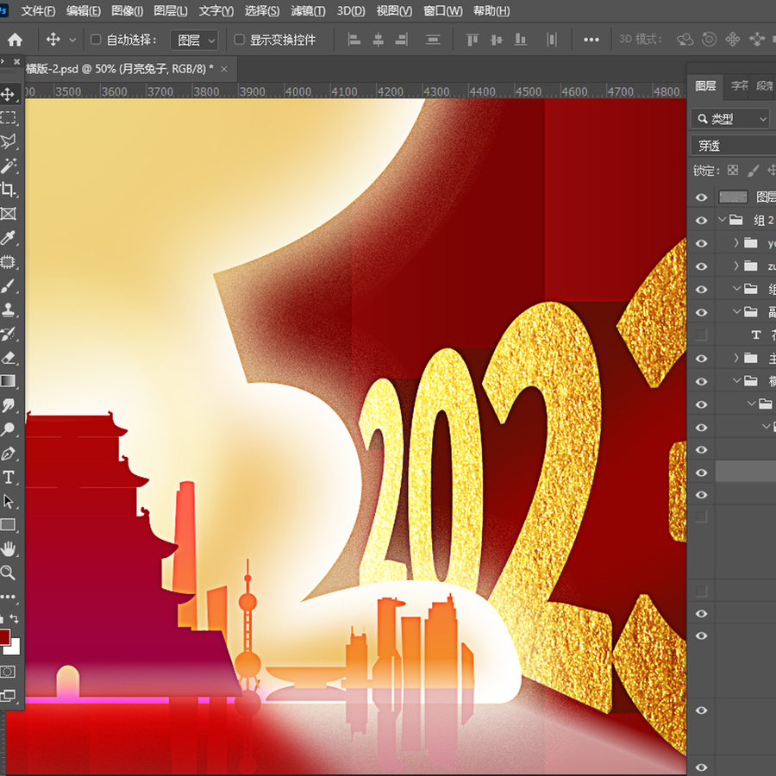Open the Move tool preset dropdown

coord(72,40)
